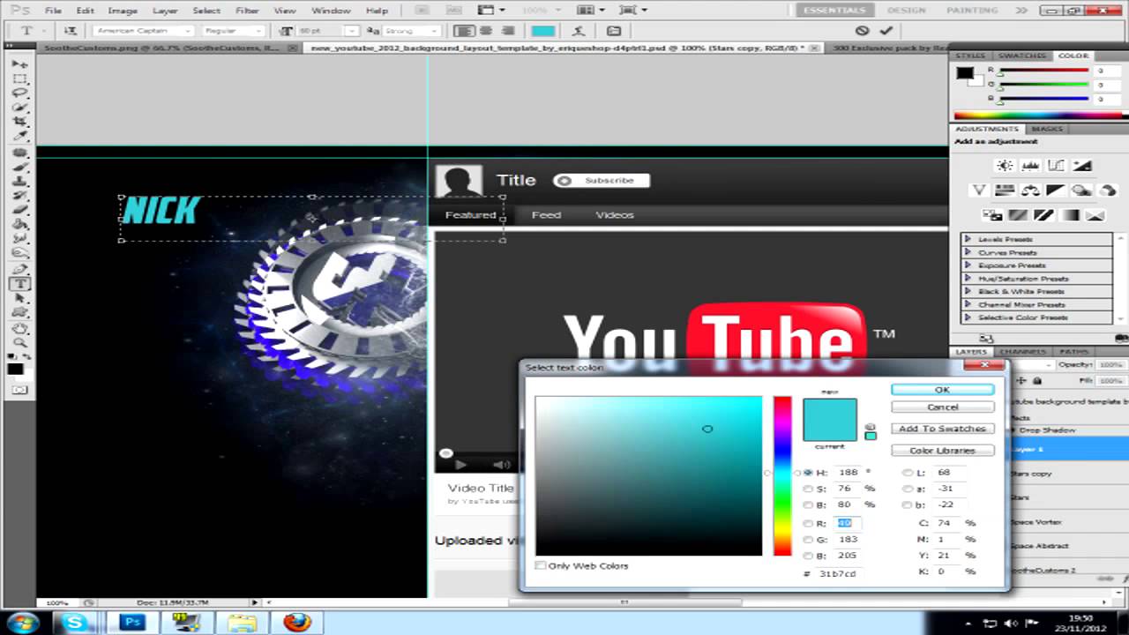Open the Filter menu
This screenshot has height=635, width=1129.
247,11
